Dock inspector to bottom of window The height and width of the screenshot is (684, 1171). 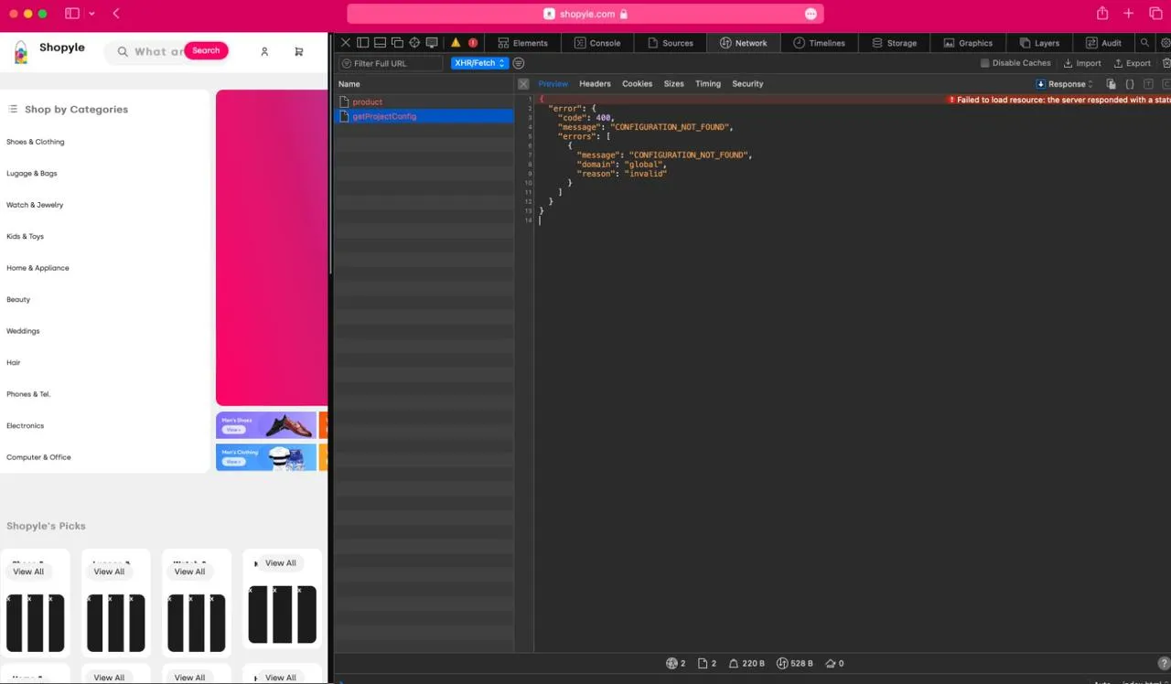click(x=380, y=43)
